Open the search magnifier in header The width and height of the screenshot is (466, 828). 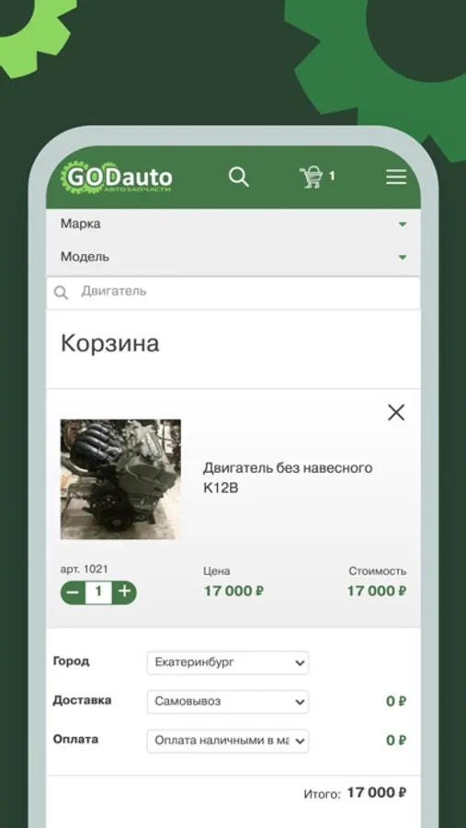[239, 177]
